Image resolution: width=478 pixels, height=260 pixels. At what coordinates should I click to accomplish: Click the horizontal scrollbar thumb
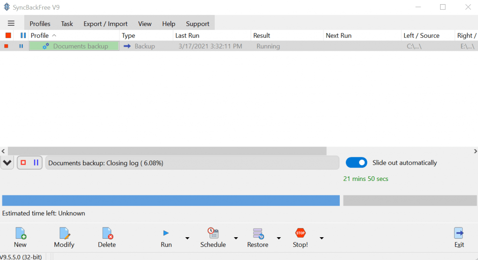167,151
